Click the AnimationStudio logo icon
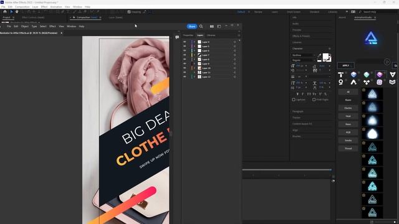This screenshot has height=224, width=399. (x=371, y=38)
